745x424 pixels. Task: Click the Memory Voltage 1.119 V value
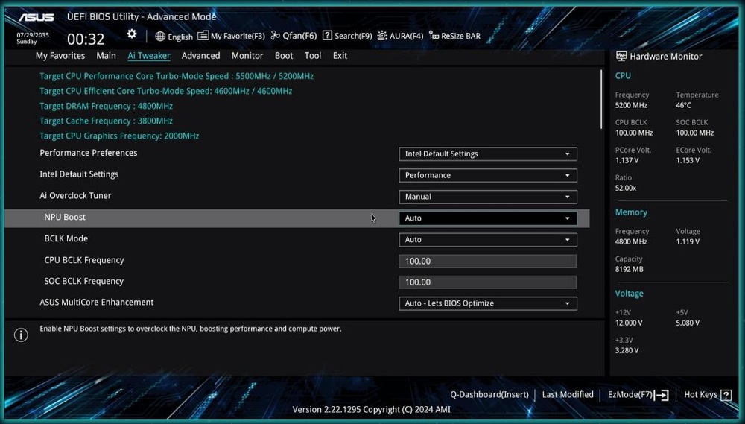point(688,242)
